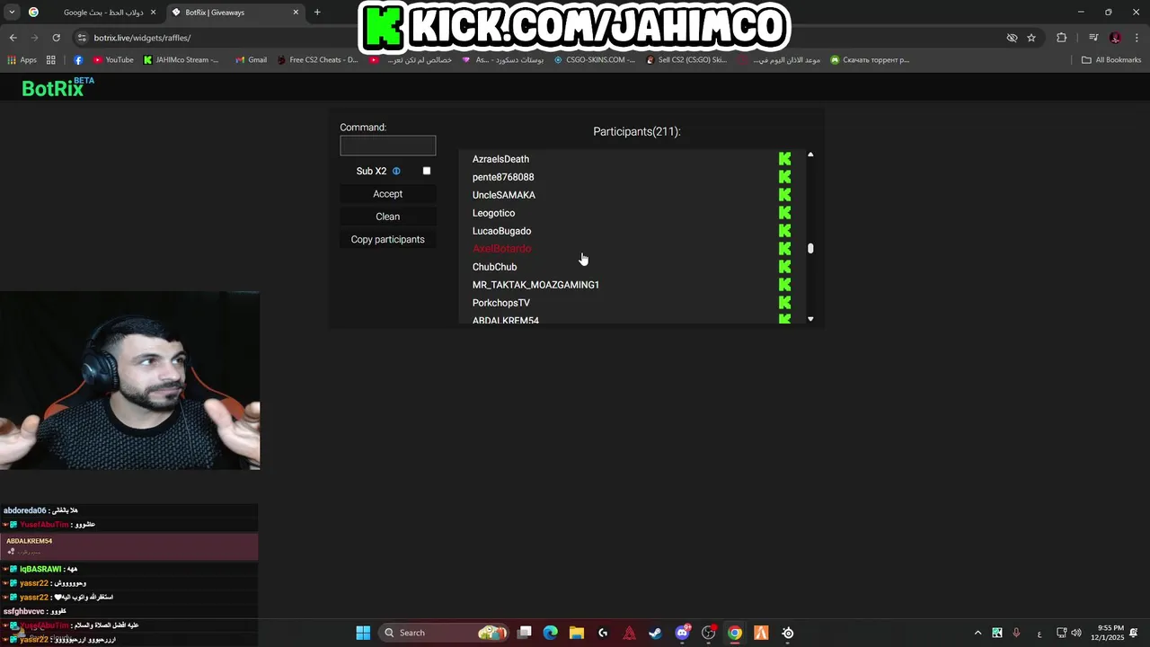Click the taskbar clock showing 9:55 PM
The width and height of the screenshot is (1150, 647).
pos(1108,633)
